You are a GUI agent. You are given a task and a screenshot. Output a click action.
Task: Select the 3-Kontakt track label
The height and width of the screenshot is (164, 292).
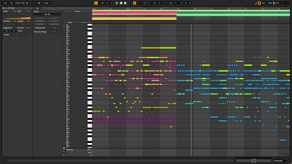[278, 161]
